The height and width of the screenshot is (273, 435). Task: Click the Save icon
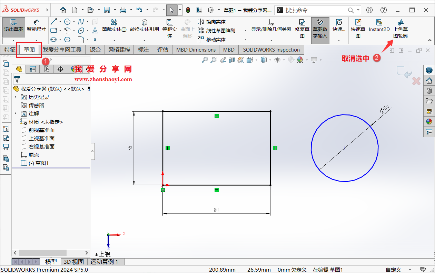click(107, 10)
